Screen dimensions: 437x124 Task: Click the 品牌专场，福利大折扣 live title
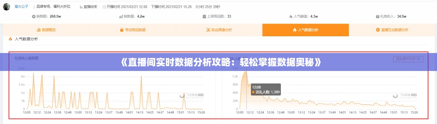[x=53, y=7]
